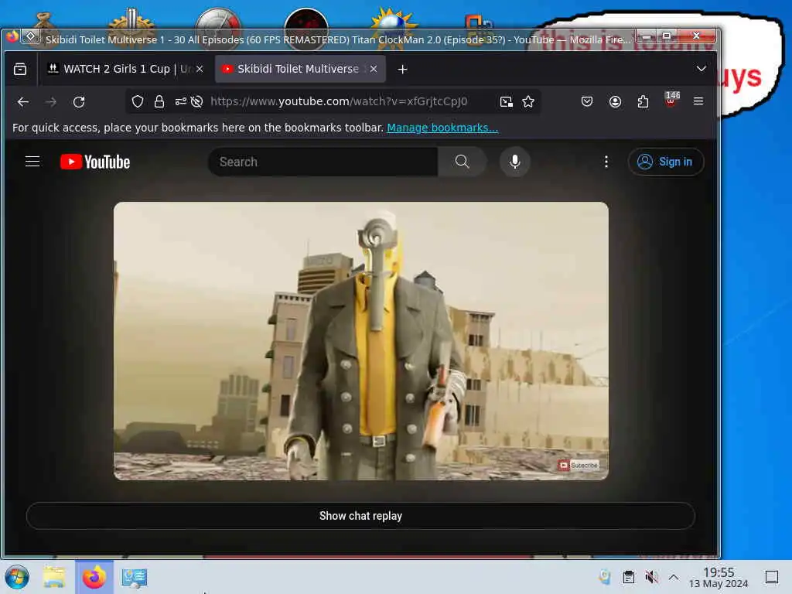This screenshot has width=792, height=594.
Task: Submit search with magnifier button
Action: pyautogui.click(x=463, y=162)
